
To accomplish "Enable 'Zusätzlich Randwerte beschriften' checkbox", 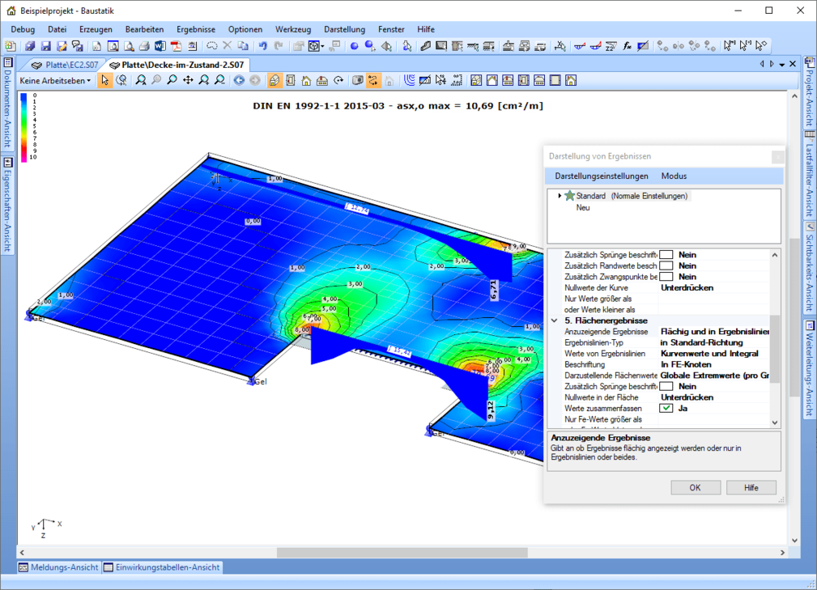I will [666, 265].
